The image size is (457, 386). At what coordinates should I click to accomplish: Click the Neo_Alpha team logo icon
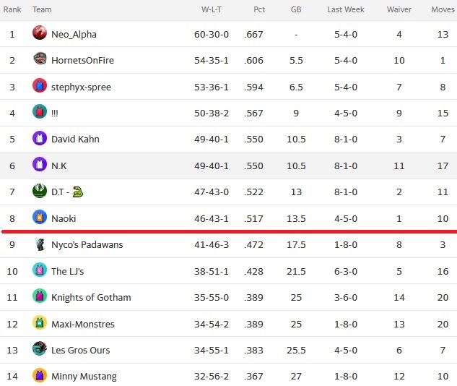pyautogui.click(x=40, y=33)
